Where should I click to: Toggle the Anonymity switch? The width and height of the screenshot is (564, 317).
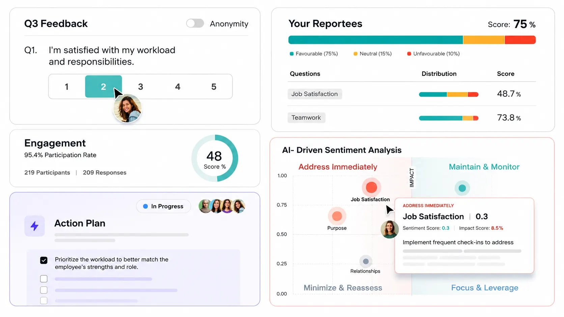195,23
